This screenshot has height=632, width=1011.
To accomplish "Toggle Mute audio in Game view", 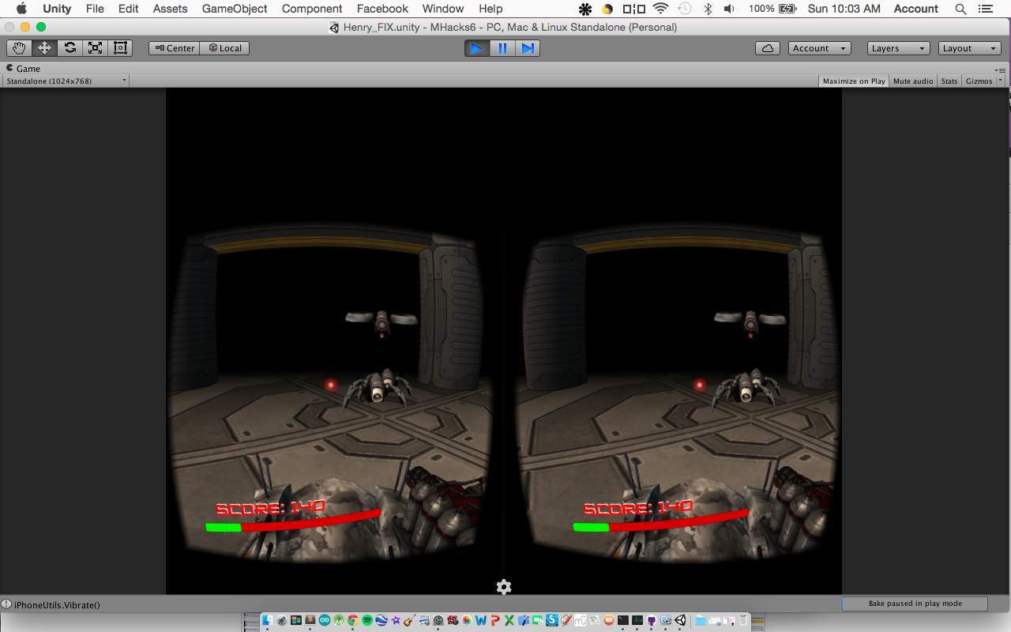I will pos(913,81).
